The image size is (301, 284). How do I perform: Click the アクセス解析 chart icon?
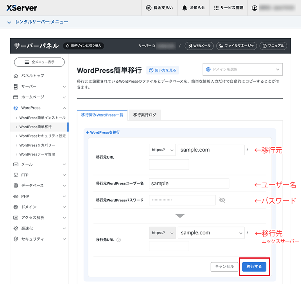coord(16,218)
